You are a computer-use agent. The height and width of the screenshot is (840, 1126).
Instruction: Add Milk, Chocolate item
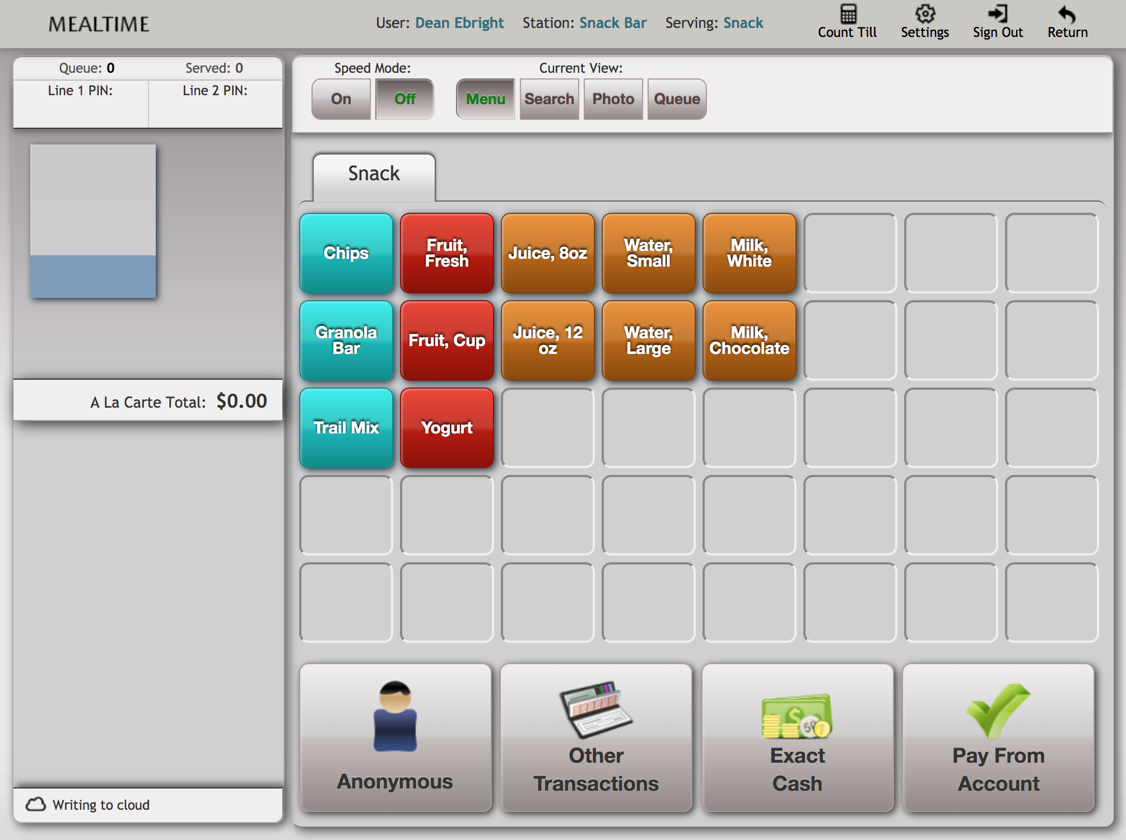749,340
